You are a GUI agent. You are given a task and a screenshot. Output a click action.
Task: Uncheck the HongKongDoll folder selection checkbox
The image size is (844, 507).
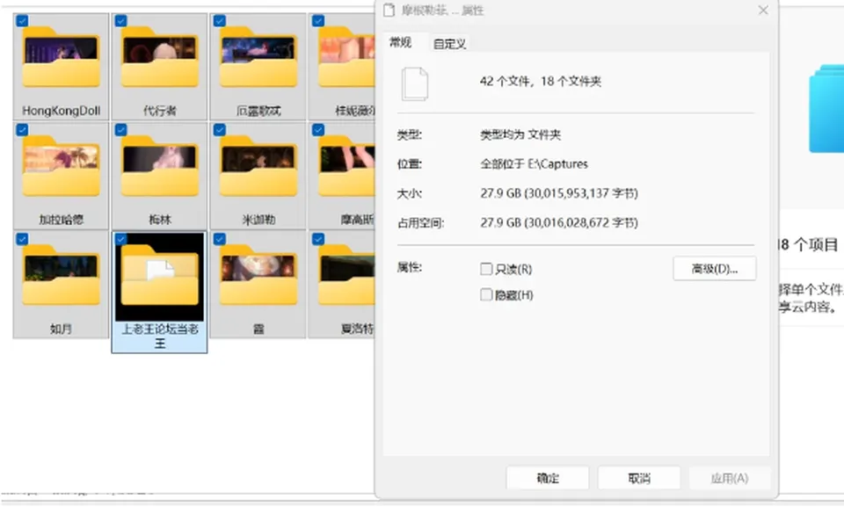22,21
